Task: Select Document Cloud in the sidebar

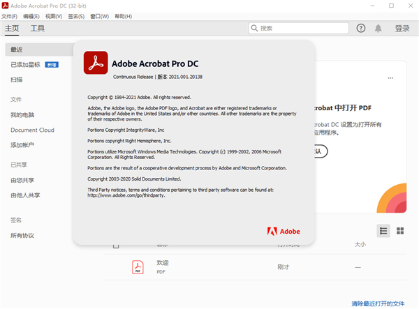Action: (x=32, y=130)
